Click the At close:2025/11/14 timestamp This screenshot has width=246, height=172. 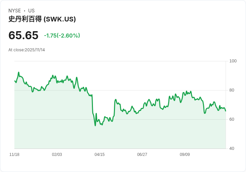click(x=27, y=50)
